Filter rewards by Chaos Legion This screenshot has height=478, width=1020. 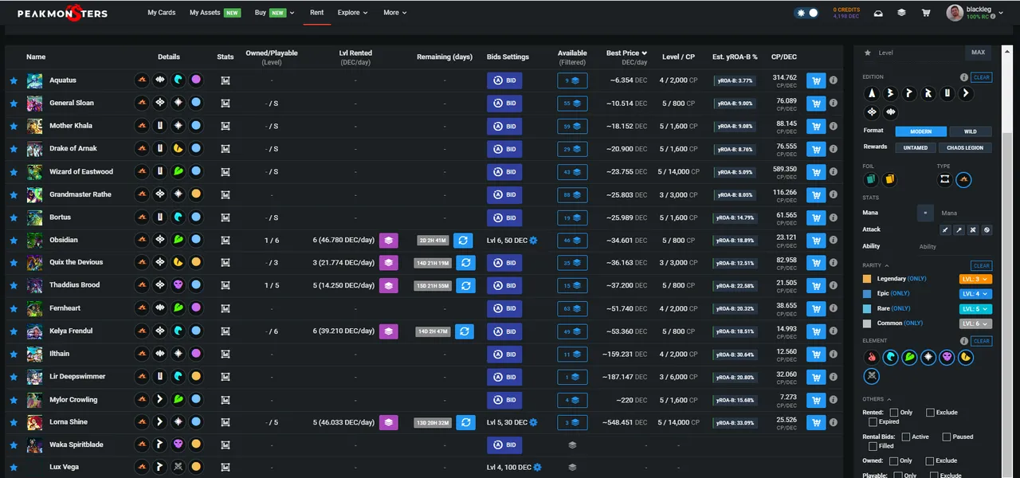pos(965,147)
